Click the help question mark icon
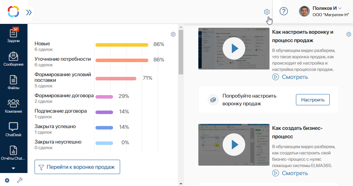The width and height of the screenshot is (353, 186). pos(284,11)
